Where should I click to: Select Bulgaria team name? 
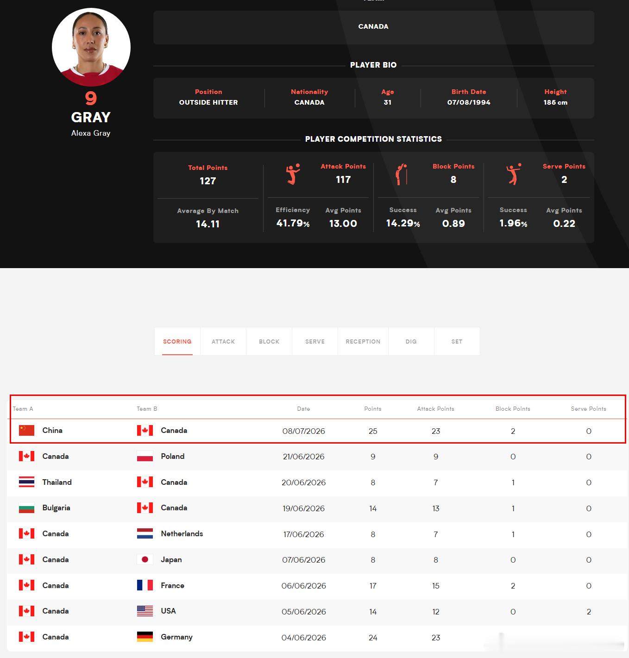click(57, 508)
